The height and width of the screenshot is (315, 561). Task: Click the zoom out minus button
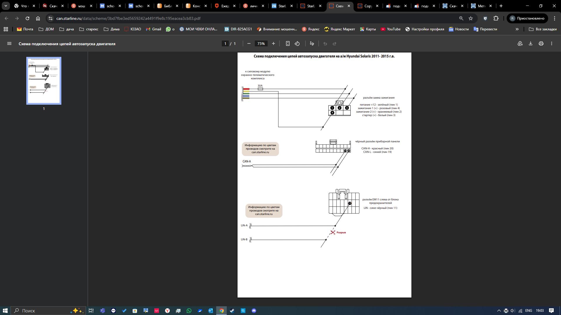249,44
